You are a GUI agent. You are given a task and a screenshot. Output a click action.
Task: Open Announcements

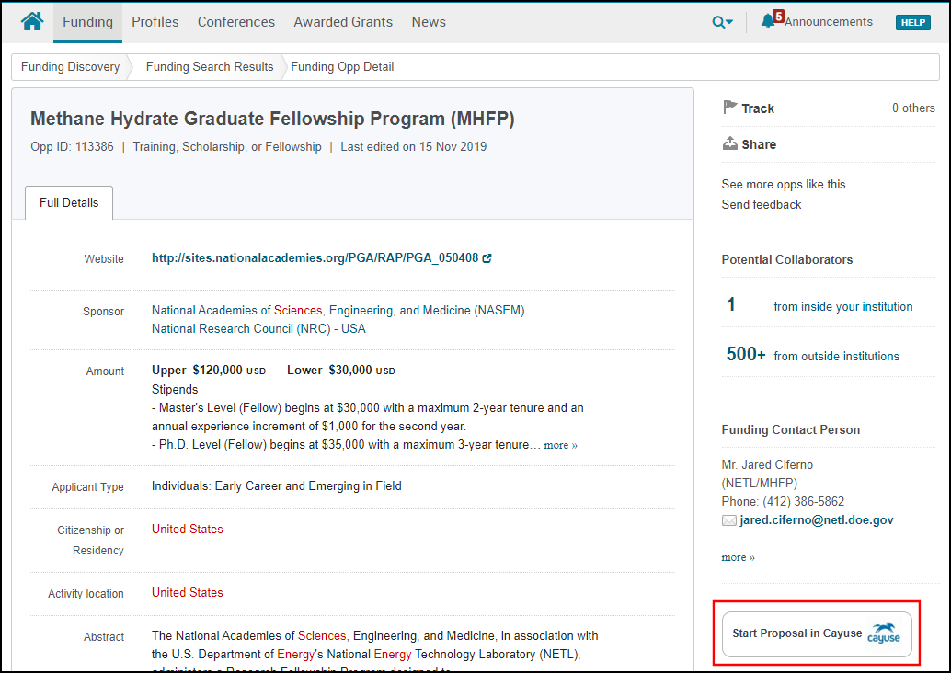[829, 22]
